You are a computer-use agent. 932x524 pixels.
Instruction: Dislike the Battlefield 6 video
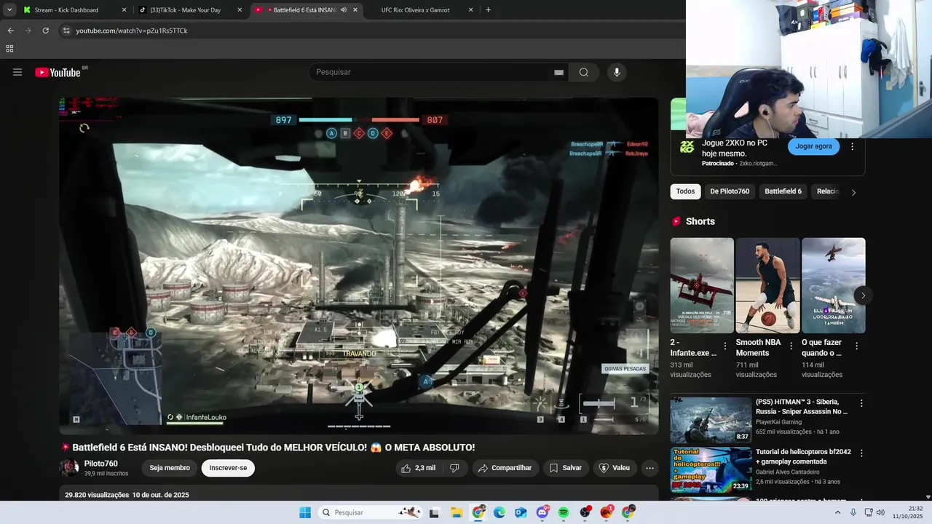tap(454, 468)
